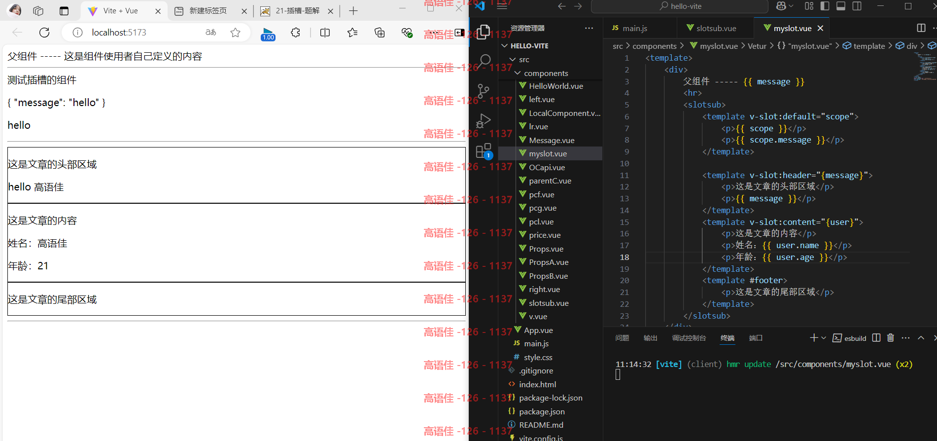
Task: Toggle bottom panel visibility
Action: coord(841,6)
